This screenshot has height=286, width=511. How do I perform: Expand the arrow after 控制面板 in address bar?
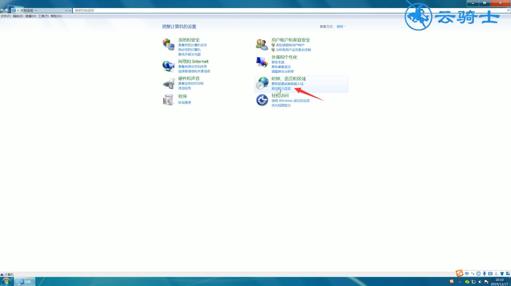(x=36, y=11)
